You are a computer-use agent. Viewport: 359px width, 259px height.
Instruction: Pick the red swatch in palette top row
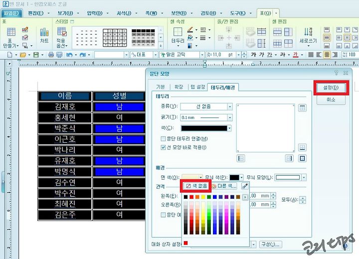(191, 197)
